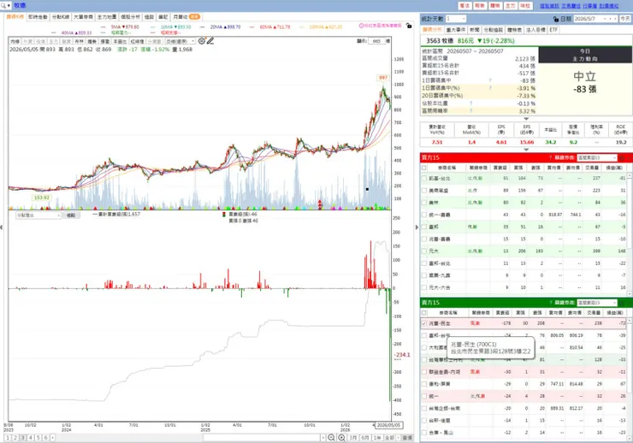Screen dimensions: 633x443
Task: Click help icon next to 1日籌碼集中
Action: (x=490, y=80)
